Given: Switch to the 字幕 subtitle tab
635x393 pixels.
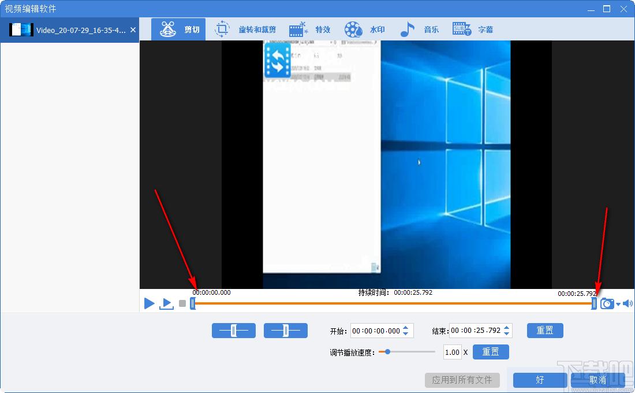Looking at the screenshot, I should click(x=473, y=29).
